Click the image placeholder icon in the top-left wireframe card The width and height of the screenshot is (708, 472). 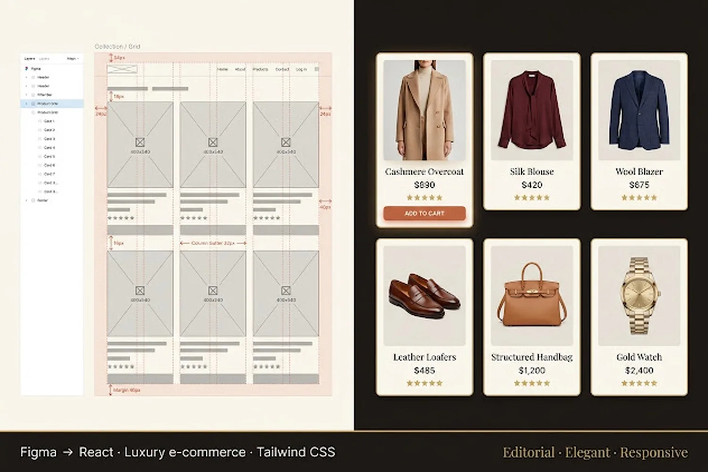(x=140, y=142)
